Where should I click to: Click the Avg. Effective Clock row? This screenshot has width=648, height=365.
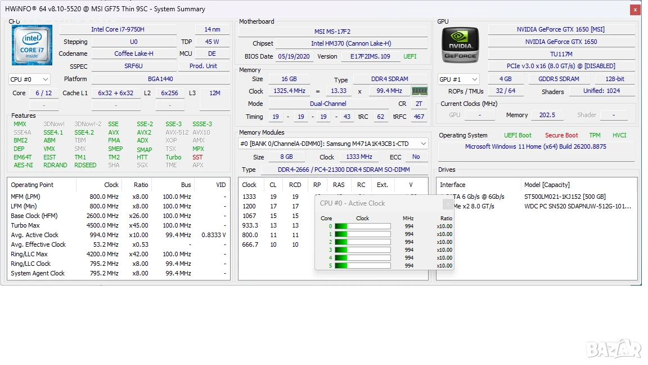[x=119, y=244]
